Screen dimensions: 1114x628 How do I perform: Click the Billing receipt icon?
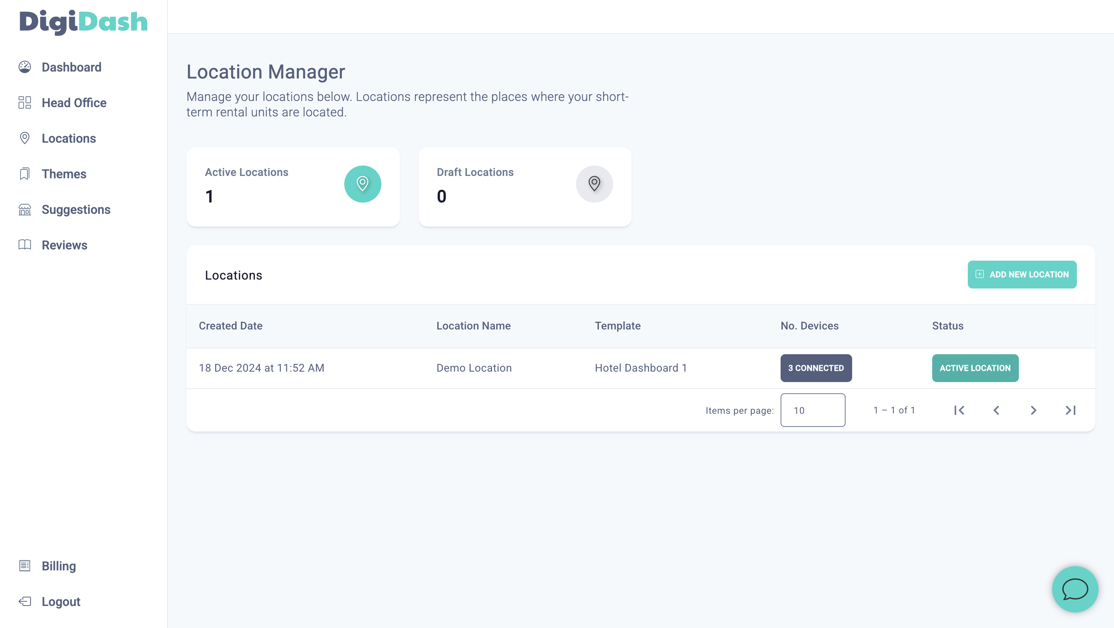(x=25, y=566)
